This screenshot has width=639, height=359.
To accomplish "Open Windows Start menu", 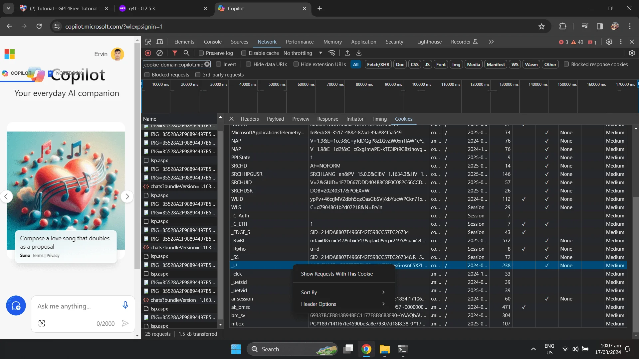I will 236,349.
